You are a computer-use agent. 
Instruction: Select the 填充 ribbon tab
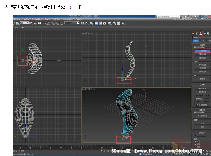point(17,28)
